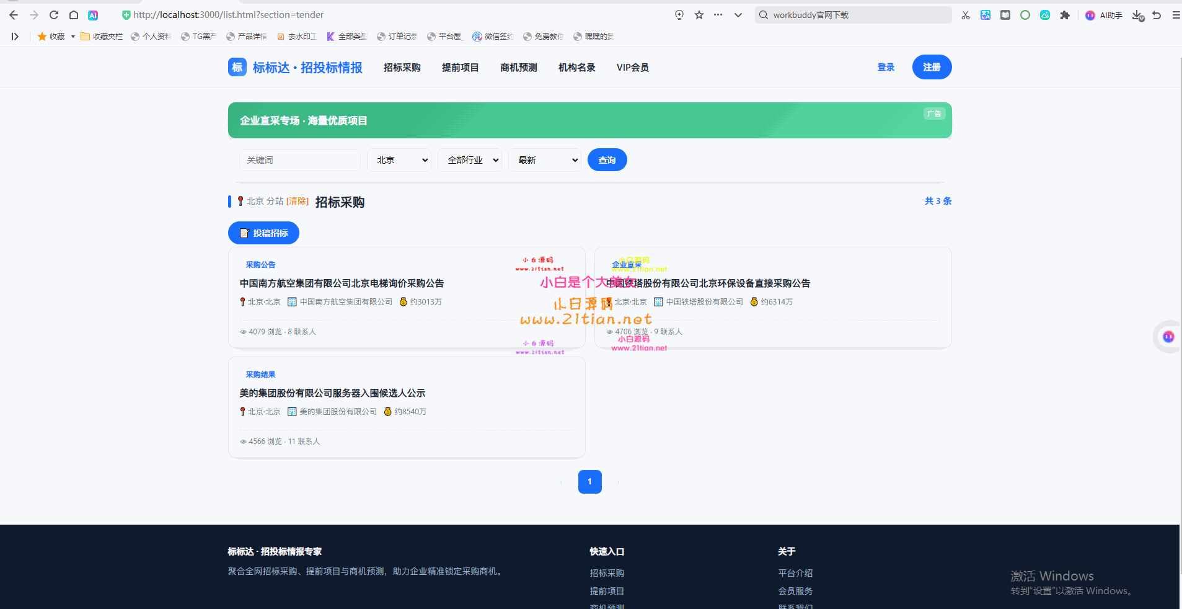
Task: Bookmark page with the star icon
Action: [x=699, y=15]
